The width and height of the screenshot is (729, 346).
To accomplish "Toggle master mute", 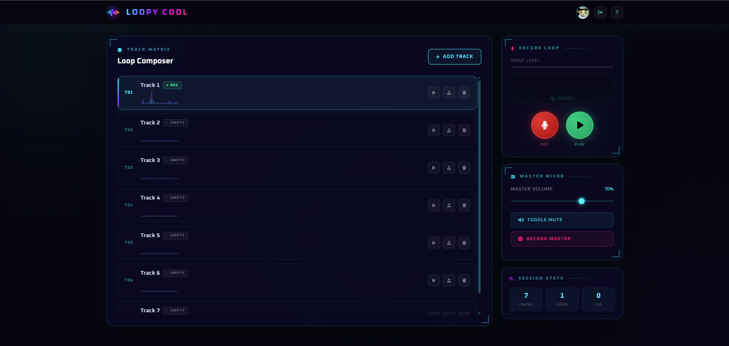I will tap(562, 220).
